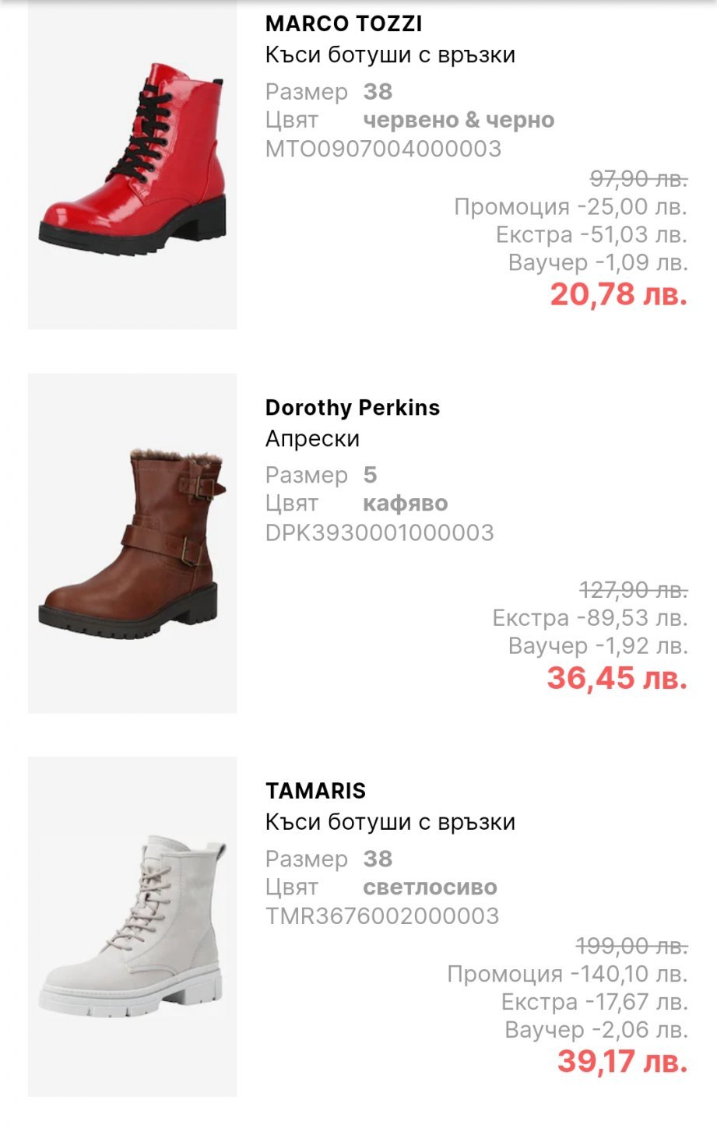717x1128 pixels.
Task: Click the Ваучер -1,09 лв. line
Action: coord(597,262)
